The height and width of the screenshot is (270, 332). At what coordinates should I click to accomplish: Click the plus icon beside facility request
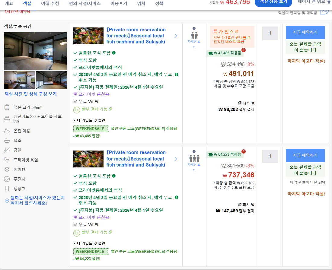coord(7,201)
